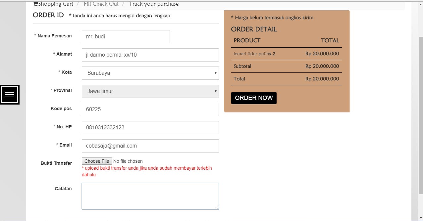Click the No. HP phone field
The height and width of the screenshot is (221, 423).
click(150, 128)
